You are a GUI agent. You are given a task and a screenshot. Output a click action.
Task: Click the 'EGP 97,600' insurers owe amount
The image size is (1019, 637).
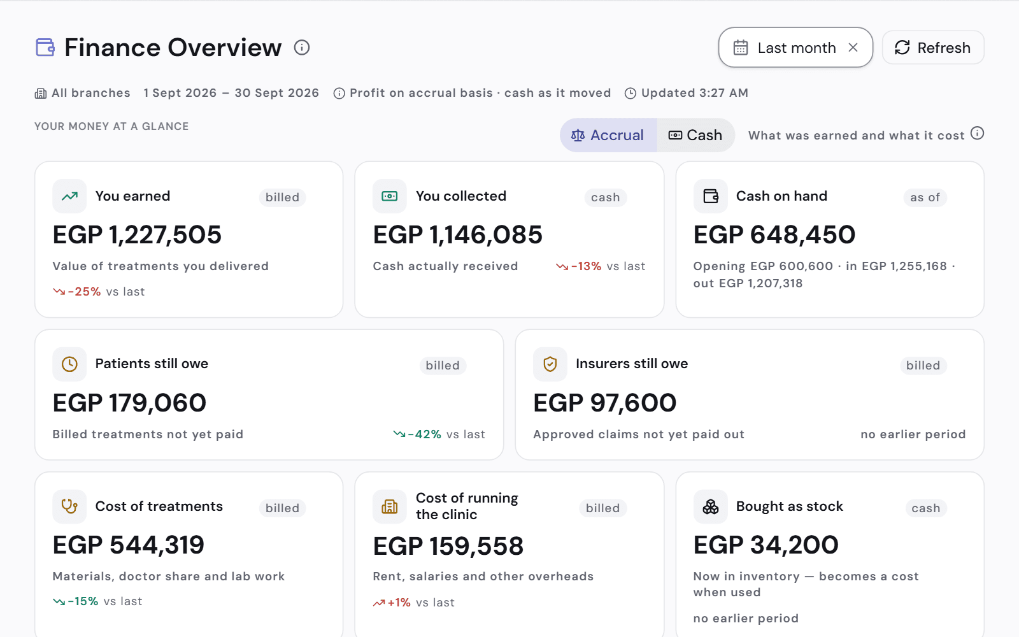point(605,403)
